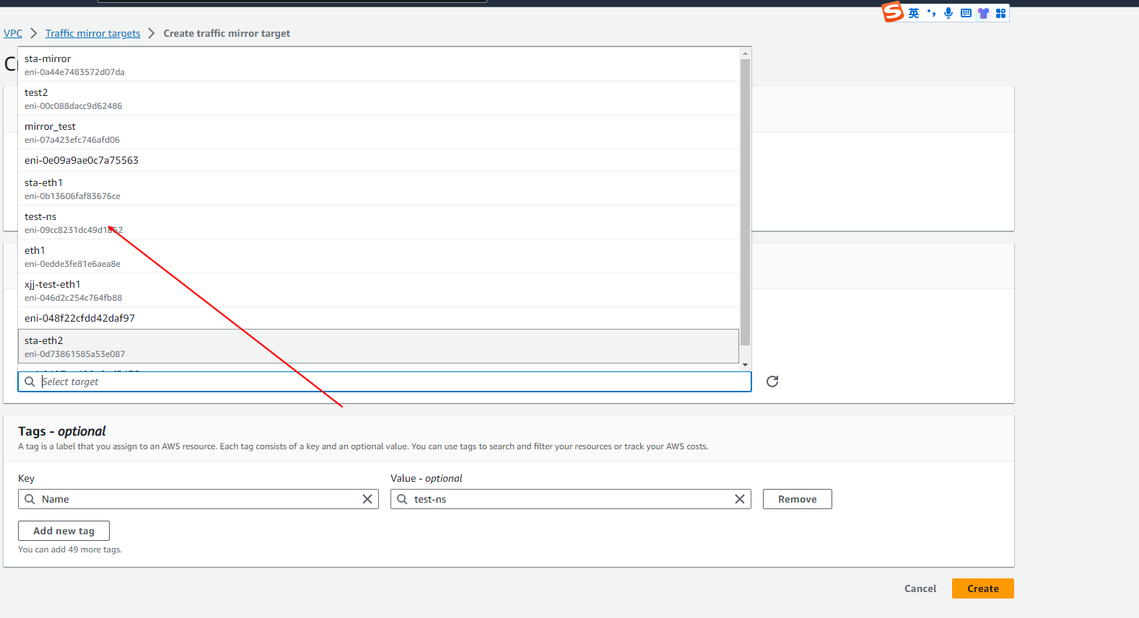This screenshot has height=618, width=1139.
Task: Choose xjj-test-eth1 from the list
Action: click(x=378, y=290)
